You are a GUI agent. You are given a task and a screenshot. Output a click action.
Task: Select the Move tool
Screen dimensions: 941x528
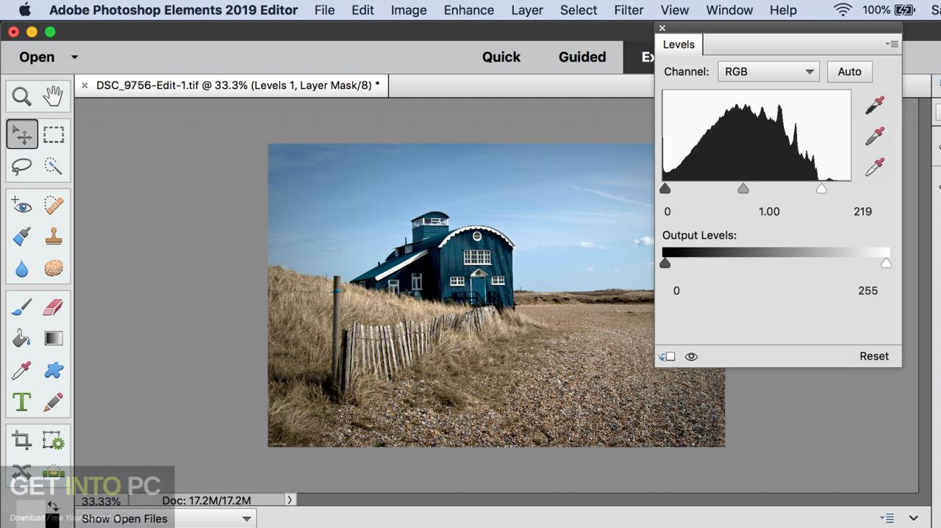coord(22,134)
